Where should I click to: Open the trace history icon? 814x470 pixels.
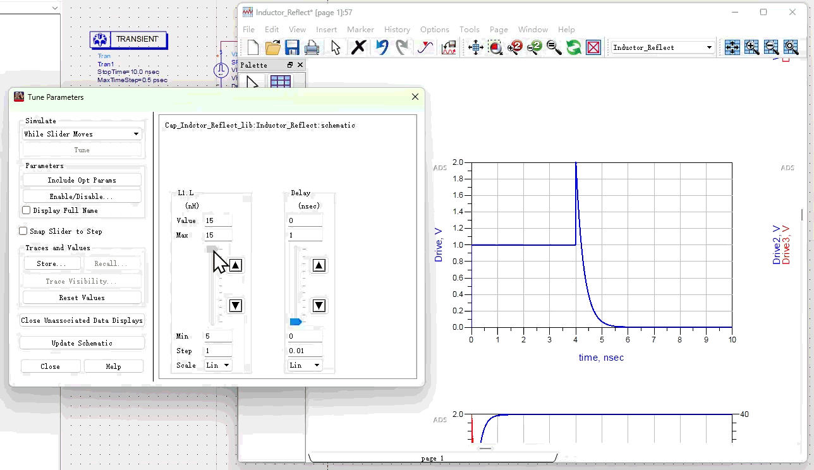449,47
